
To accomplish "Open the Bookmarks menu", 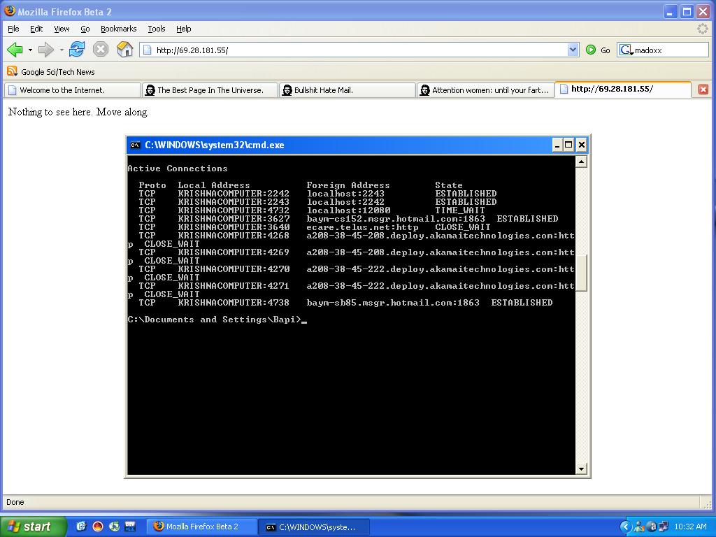I will click(118, 29).
